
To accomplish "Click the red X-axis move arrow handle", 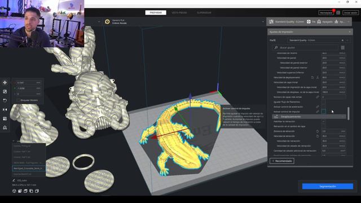I will point(154,138).
